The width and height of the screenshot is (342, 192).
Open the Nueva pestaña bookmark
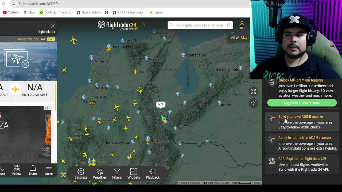pyautogui.click(x=88, y=12)
